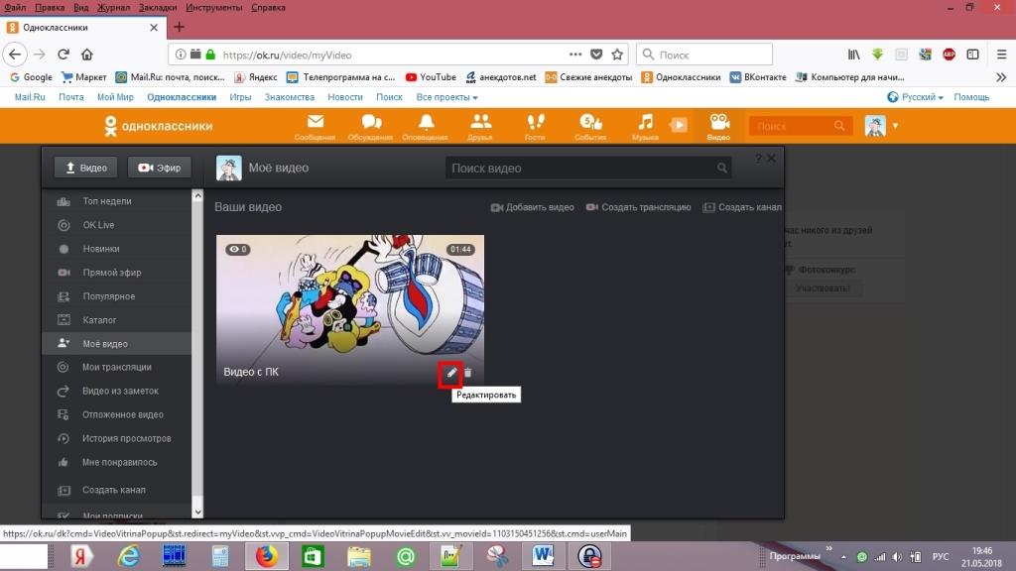Open Video camera icon in orange bar
This screenshot has width=1016, height=571.
[718, 126]
